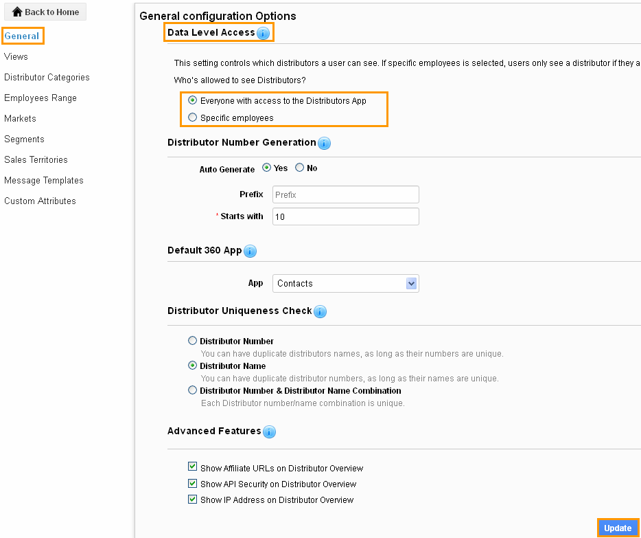Click the Data Level Access info icon
641x538 pixels.
[x=264, y=33]
